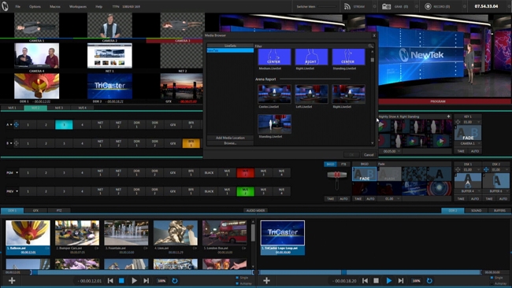The height and width of the screenshot is (288, 512).
Task: Switch to the SOUND tab
Action: point(476,211)
